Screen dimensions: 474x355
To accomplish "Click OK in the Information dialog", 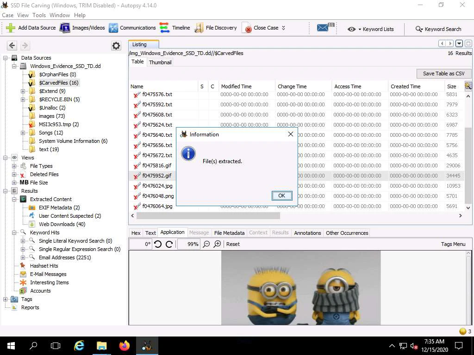I will tap(282, 196).
